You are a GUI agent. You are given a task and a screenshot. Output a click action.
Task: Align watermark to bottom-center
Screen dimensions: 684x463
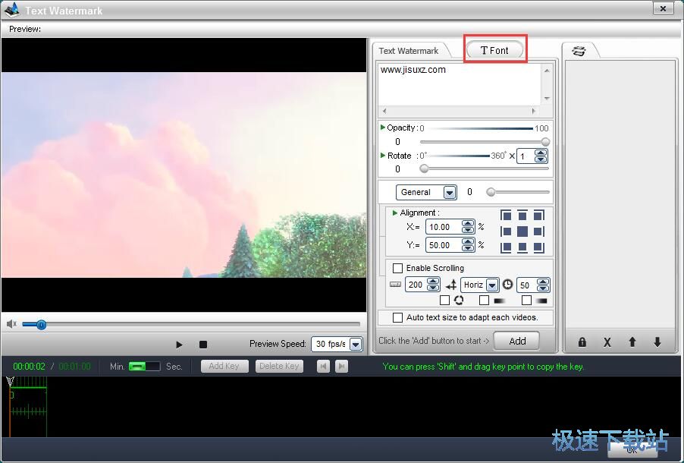pyautogui.click(x=522, y=247)
